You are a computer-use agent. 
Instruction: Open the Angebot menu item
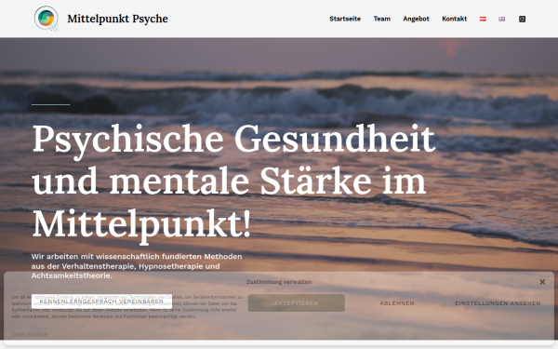[416, 19]
